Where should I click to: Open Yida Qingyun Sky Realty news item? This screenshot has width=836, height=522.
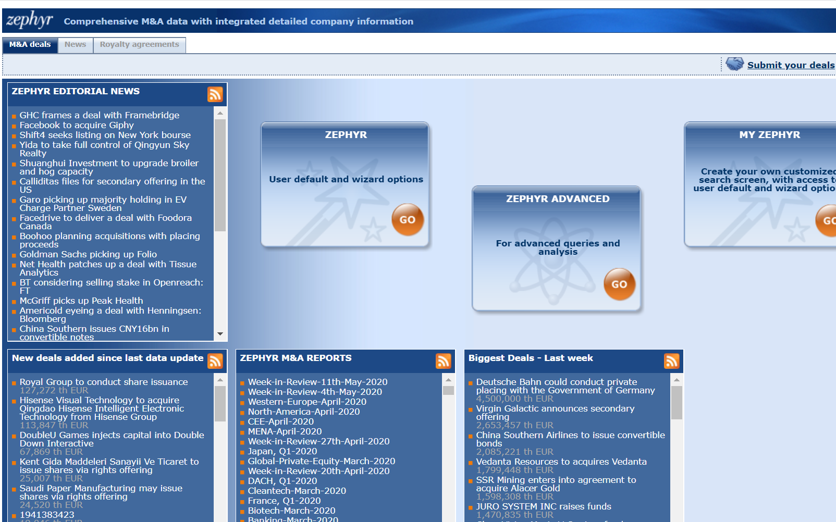tap(104, 149)
